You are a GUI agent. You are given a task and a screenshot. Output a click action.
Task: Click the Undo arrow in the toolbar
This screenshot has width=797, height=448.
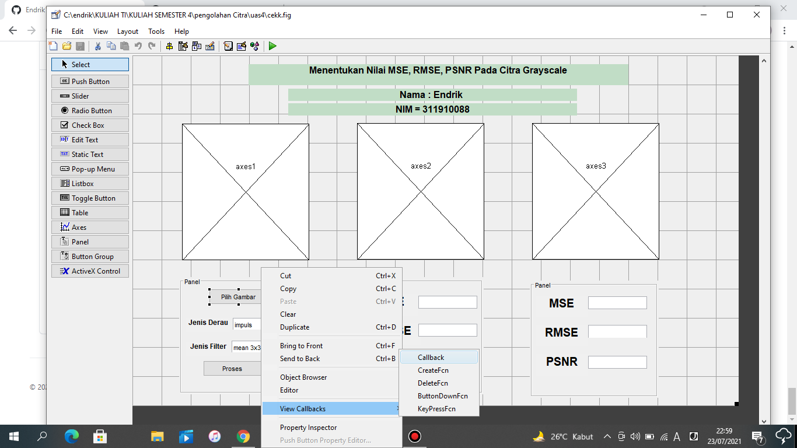(138, 46)
